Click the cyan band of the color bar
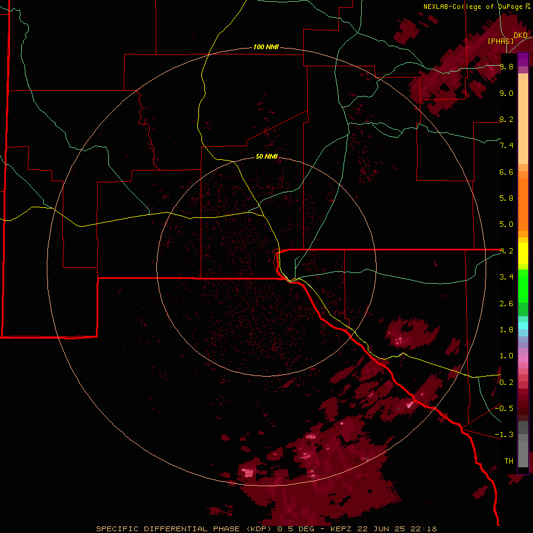The image size is (533, 533). pos(523,326)
